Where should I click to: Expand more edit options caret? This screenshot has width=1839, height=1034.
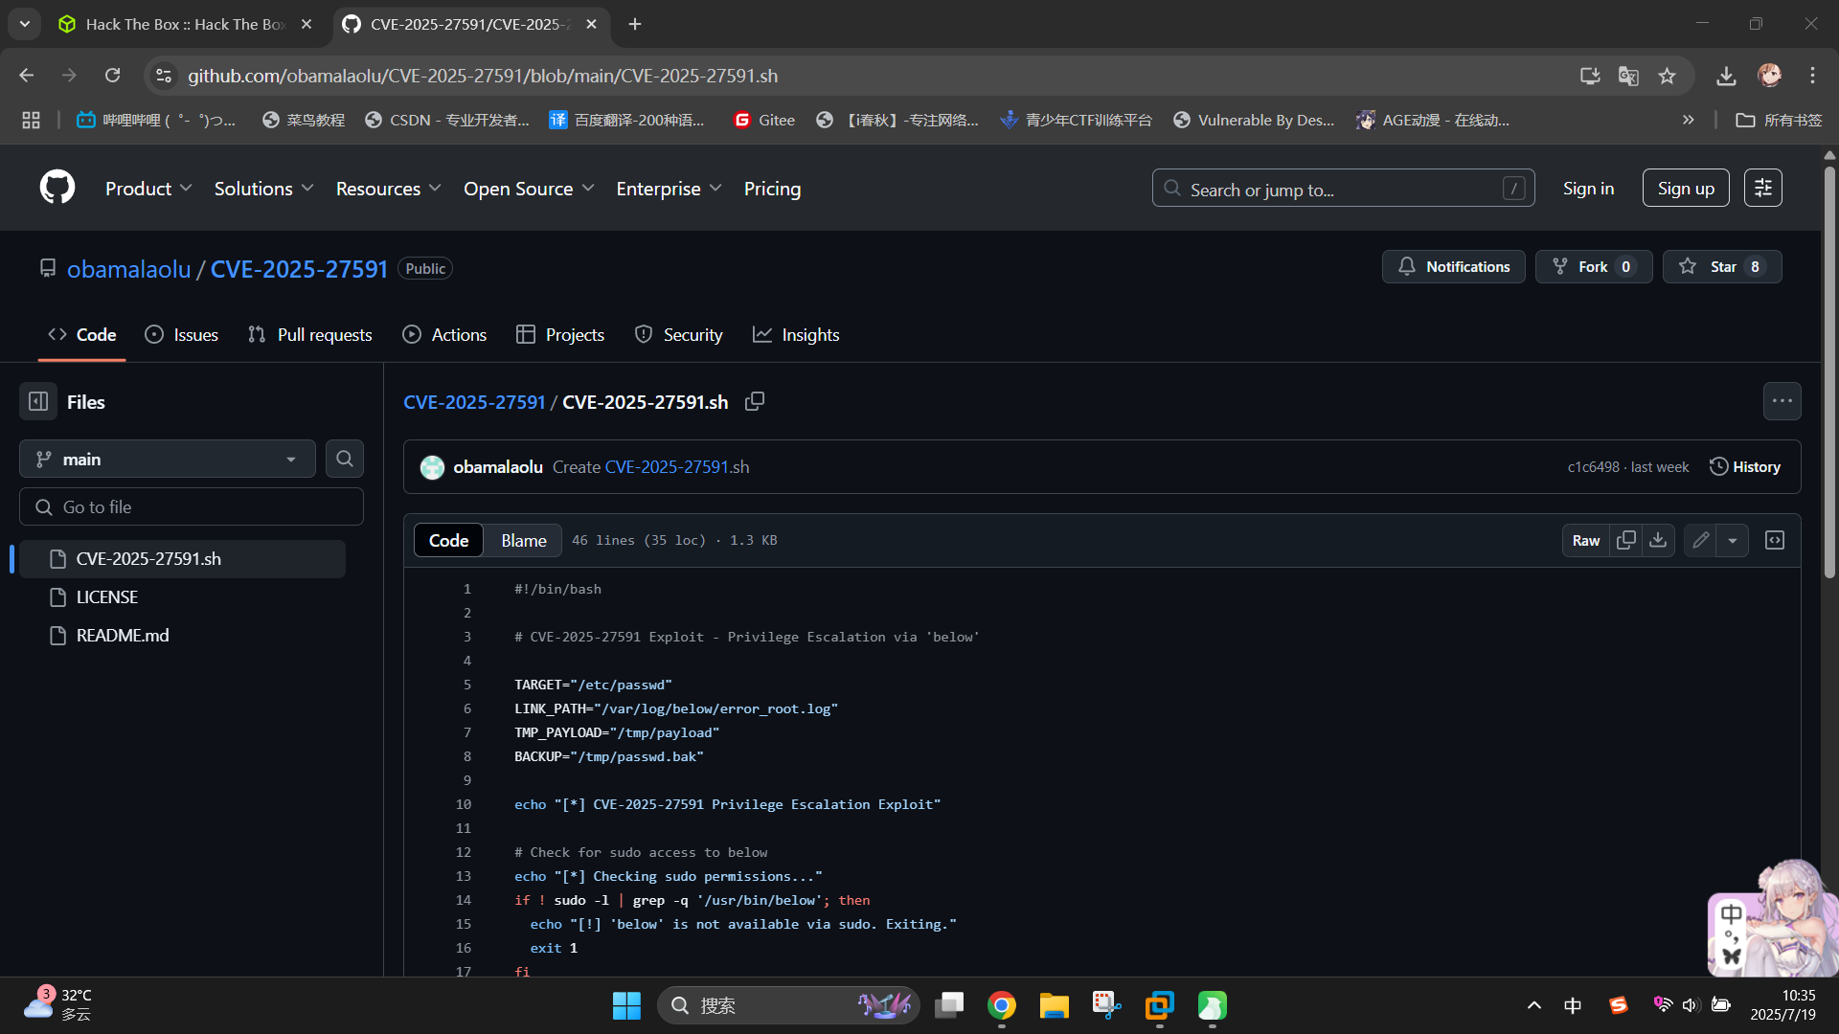1733,541
